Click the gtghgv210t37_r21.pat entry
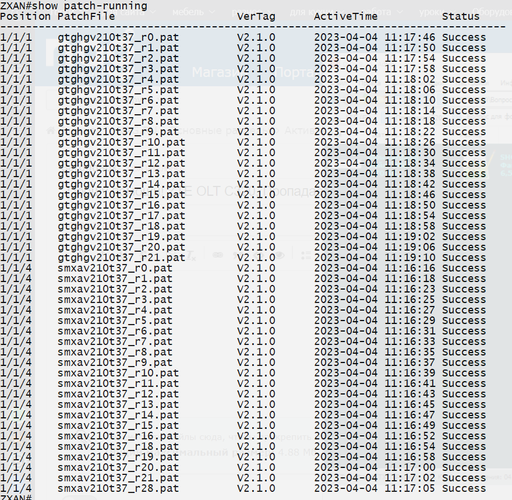Screen dimensions: 512x500 122,258
